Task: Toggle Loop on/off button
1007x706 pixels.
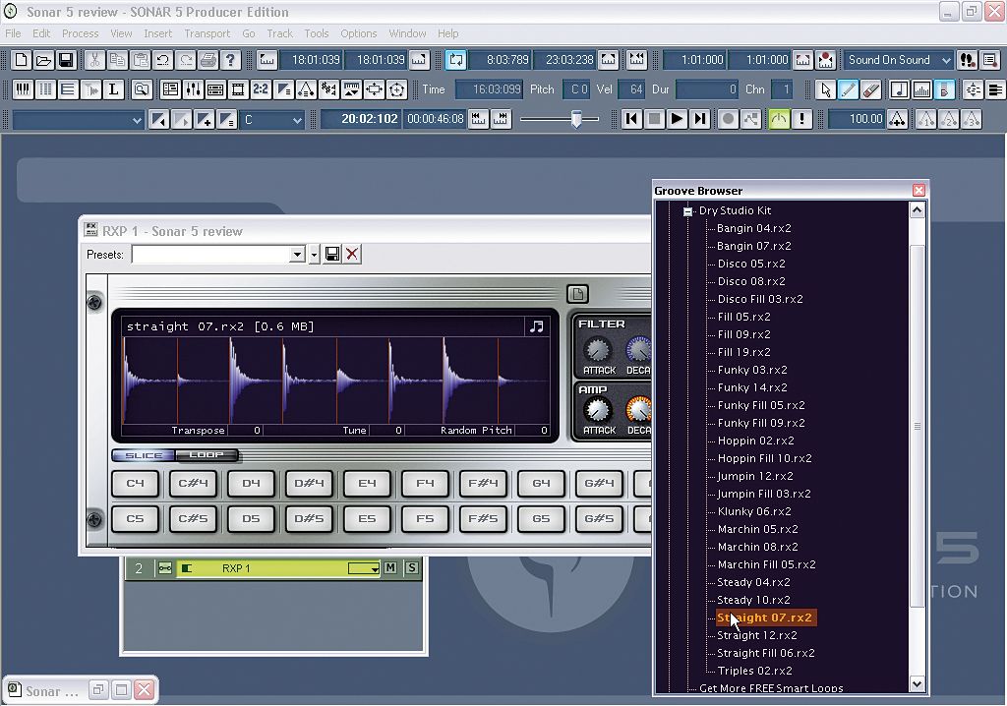Action: [x=456, y=60]
